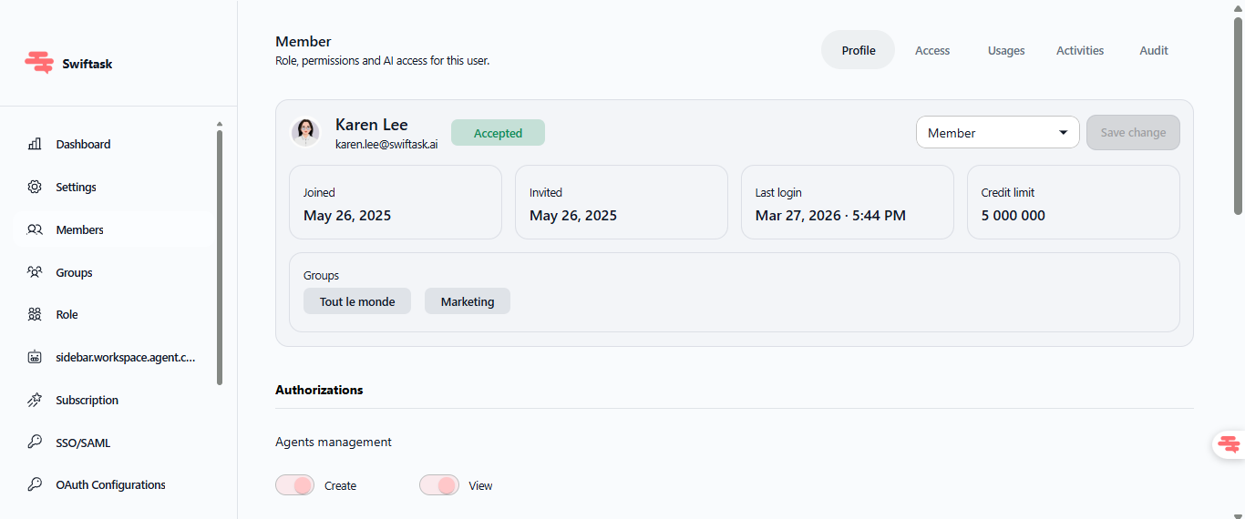Select the Tout le monde group tag
Image resolution: width=1245 pixels, height=519 pixels.
[x=357, y=301]
